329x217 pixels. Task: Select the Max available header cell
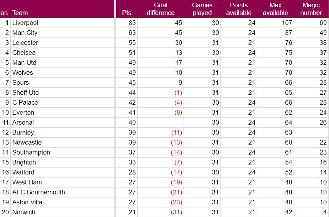click(x=275, y=9)
